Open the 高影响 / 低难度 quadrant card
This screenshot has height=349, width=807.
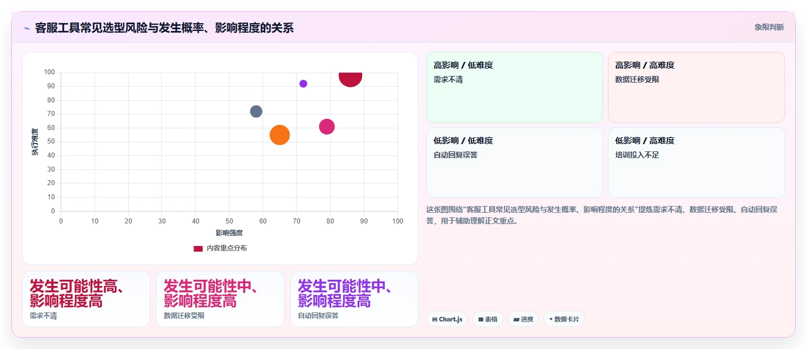[x=515, y=87]
